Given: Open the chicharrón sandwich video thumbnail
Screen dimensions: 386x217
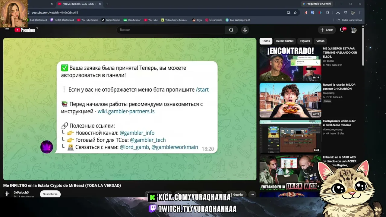Looking at the screenshot, I should [x=290, y=100].
